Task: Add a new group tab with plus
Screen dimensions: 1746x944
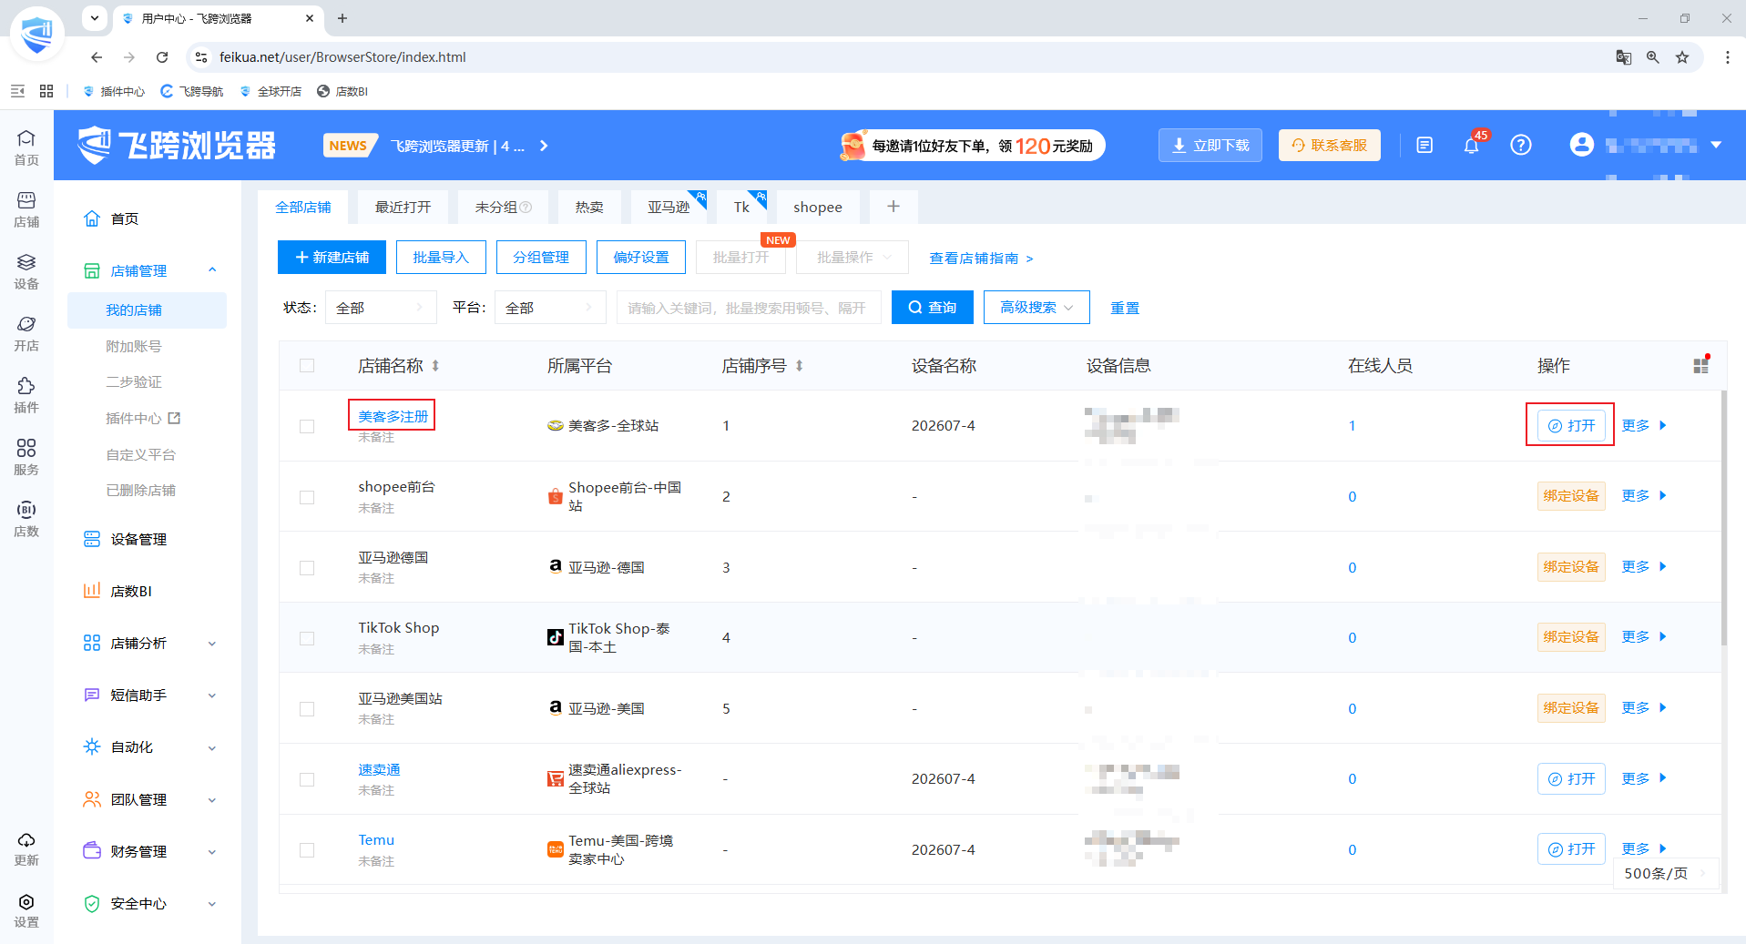Action: 893,207
